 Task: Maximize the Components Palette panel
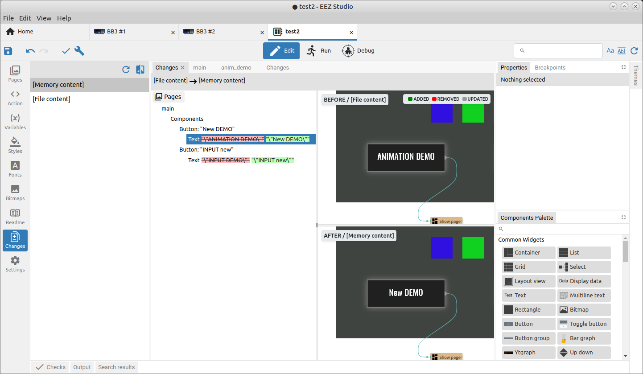coord(623,218)
